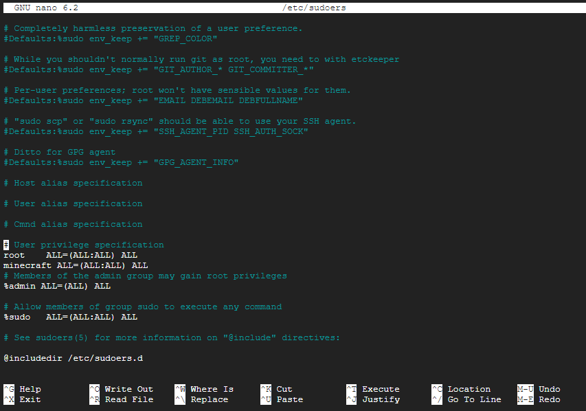Click the M-E Redo shortcut

coord(539,399)
